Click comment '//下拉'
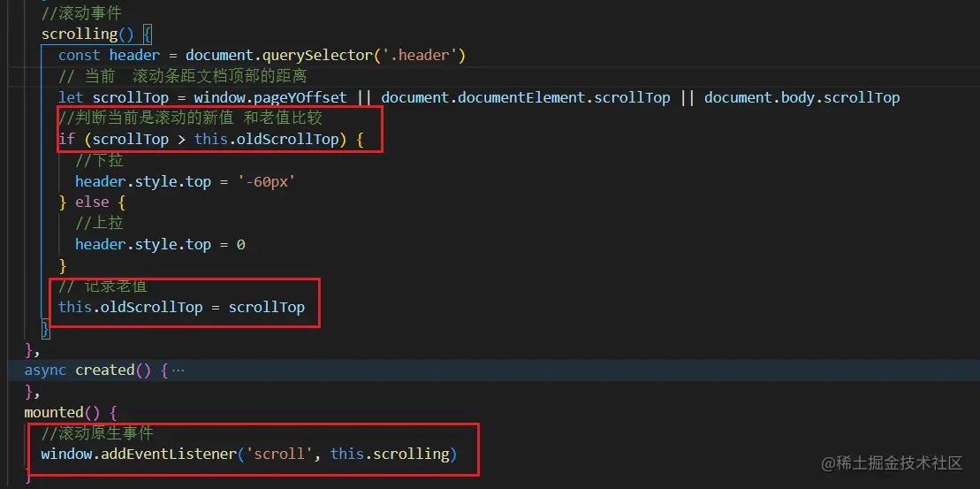 [99, 160]
